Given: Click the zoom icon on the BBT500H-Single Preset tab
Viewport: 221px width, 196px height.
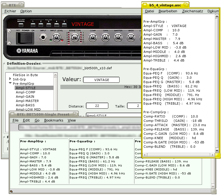Looking at the screenshot, I should (75, 114).
